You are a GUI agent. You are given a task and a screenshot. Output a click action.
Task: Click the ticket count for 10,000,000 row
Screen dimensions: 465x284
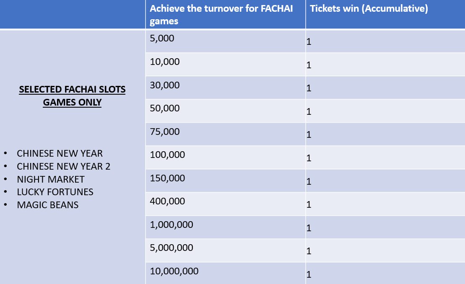click(x=309, y=274)
